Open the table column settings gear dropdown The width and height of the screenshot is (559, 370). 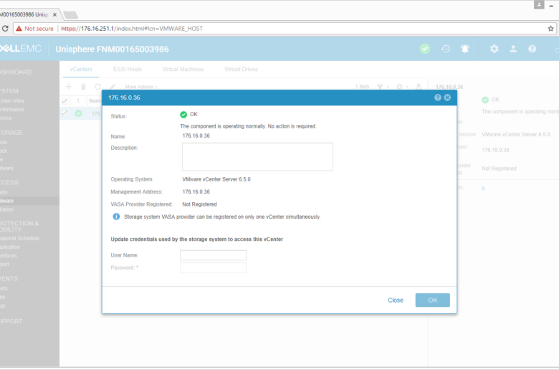402,87
